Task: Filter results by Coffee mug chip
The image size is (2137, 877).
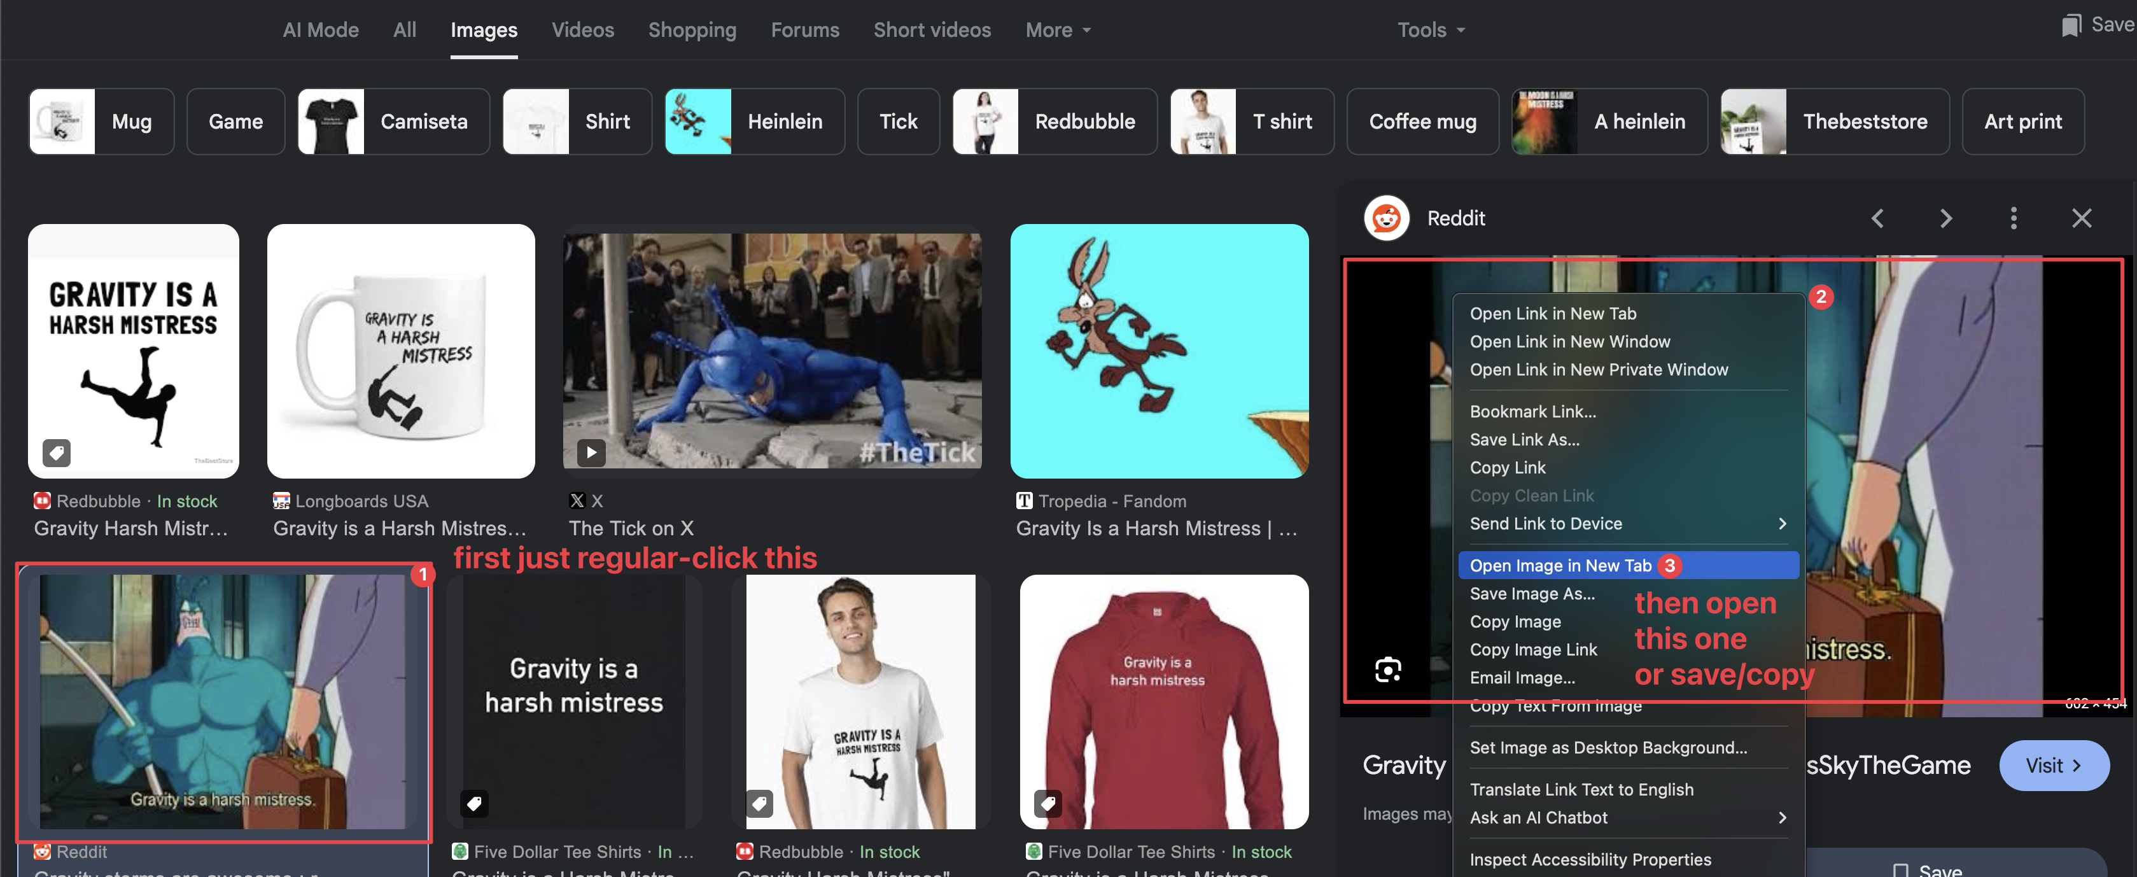Action: [1422, 122]
